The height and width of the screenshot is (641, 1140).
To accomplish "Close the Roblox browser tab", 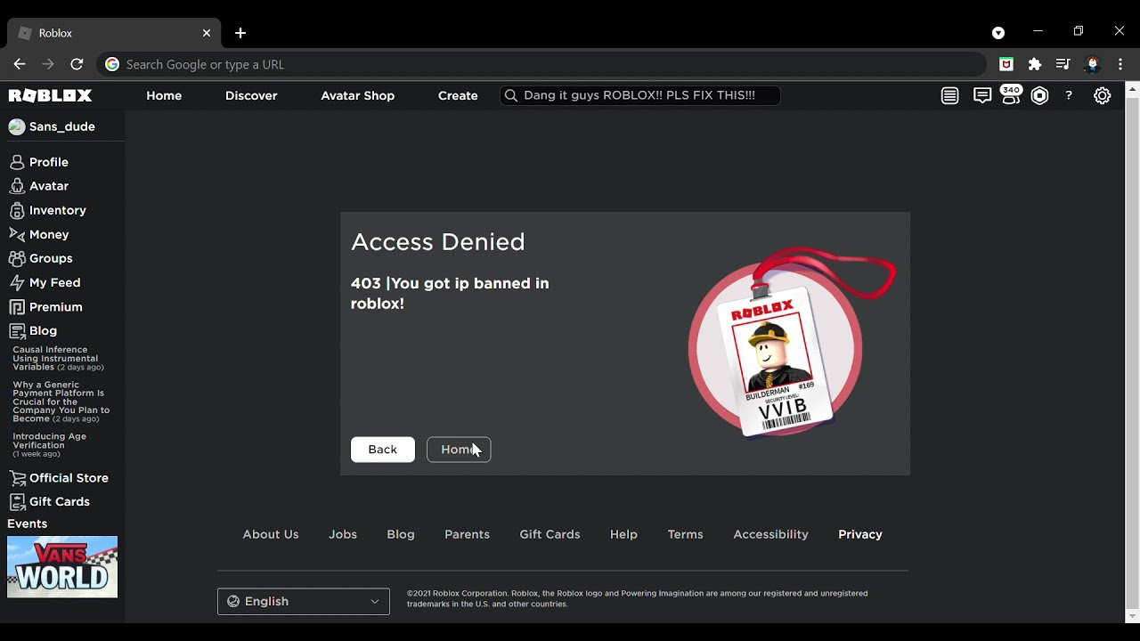I will (x=207, y=33).
